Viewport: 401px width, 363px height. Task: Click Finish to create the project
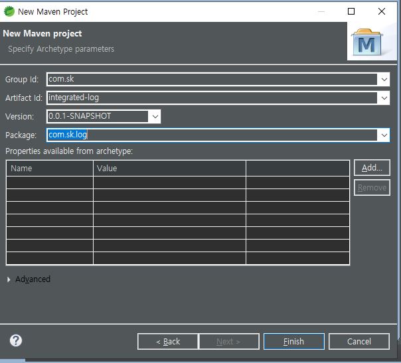[293, 341]
